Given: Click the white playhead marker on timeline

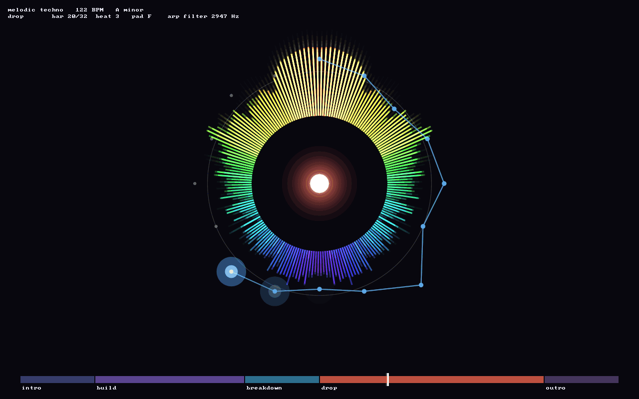Looking at the screenshot, I should 387,380.
